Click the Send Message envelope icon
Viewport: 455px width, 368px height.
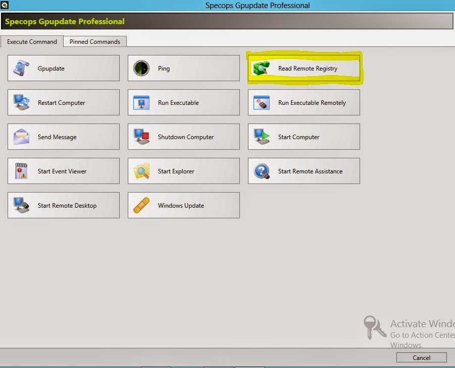[x=21, y=137]
